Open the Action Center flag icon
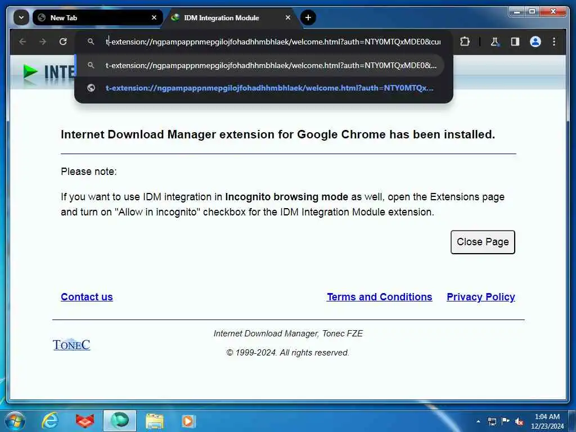The height and width of the screenshot is (432, 576). [x=506, y=421]
